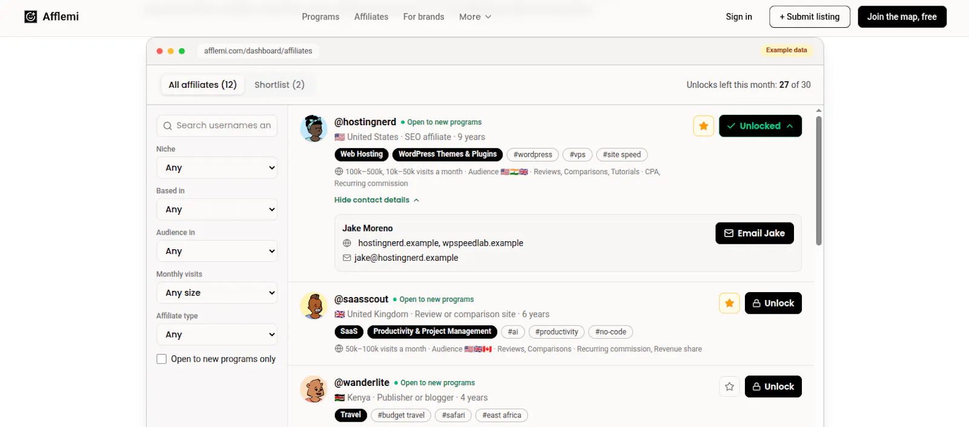Click envelope icon beside jake@hostingnerd.example
Screen dimensions: 969x427
[347, 258]
